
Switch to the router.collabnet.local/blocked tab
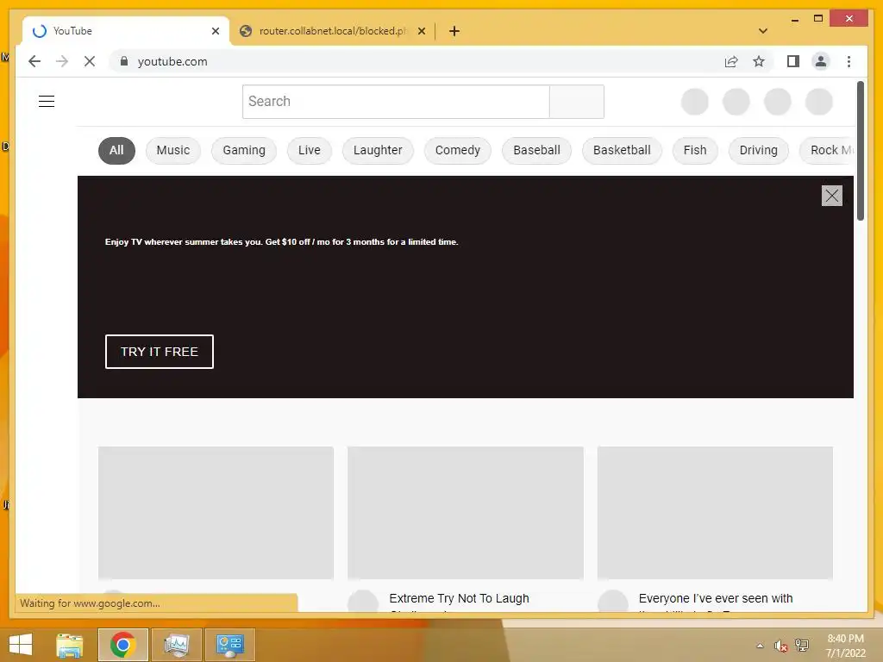332,31
